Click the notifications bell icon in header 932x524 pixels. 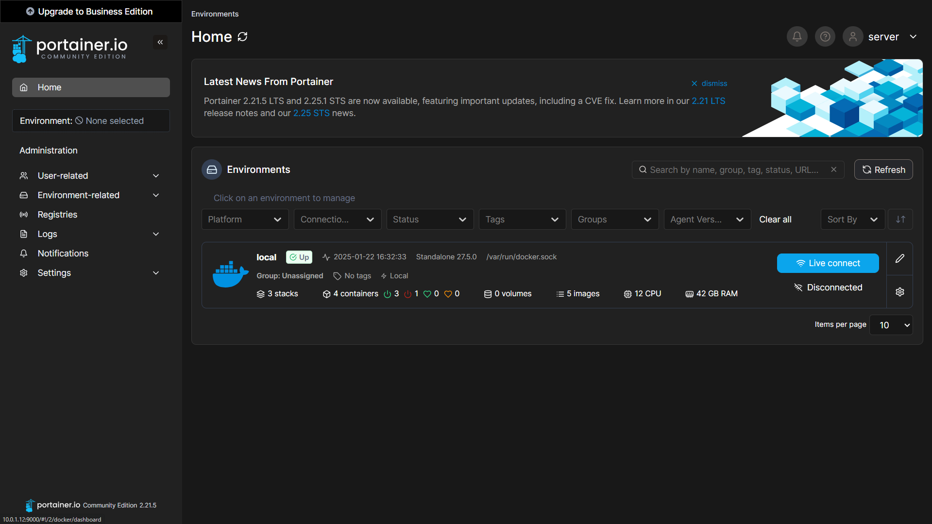coord(797,37)
